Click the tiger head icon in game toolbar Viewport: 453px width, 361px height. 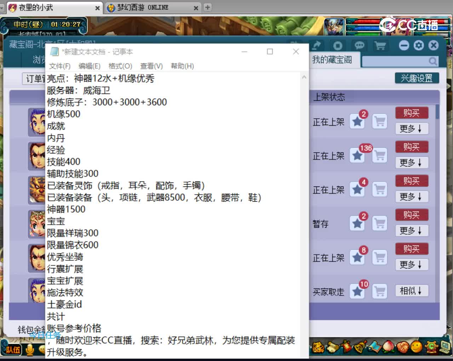click(317, 347)
